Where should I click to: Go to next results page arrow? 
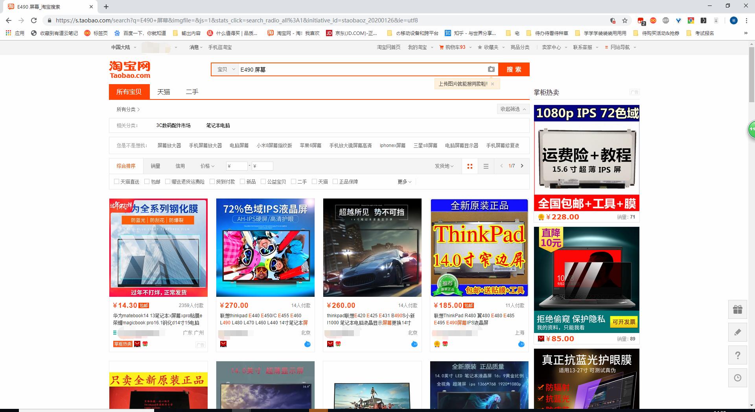pos(522,166)
